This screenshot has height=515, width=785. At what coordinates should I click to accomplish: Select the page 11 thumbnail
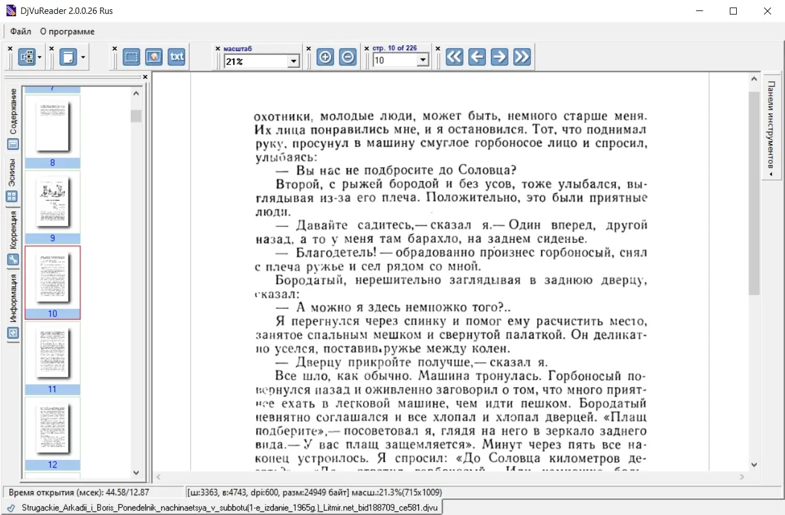tap(52, 358)
